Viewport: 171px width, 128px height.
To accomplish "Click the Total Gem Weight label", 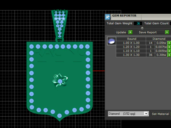I will 119,23.
